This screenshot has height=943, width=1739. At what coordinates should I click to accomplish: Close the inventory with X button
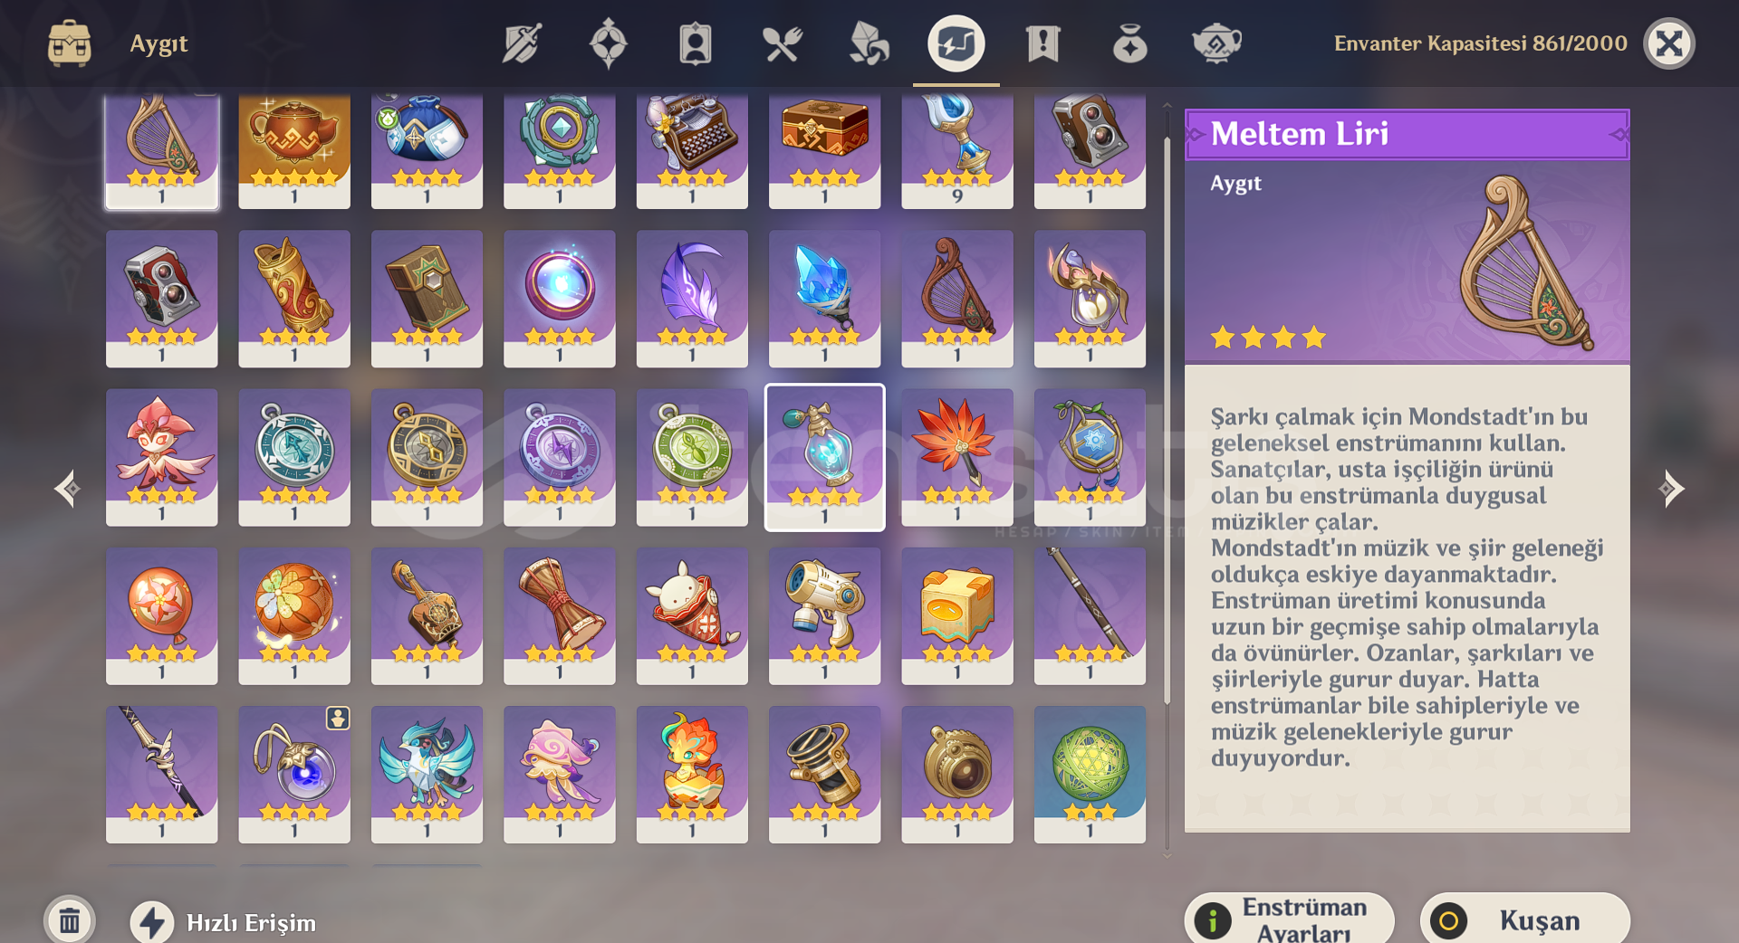pyautogui.click(x=1669, y=43)
